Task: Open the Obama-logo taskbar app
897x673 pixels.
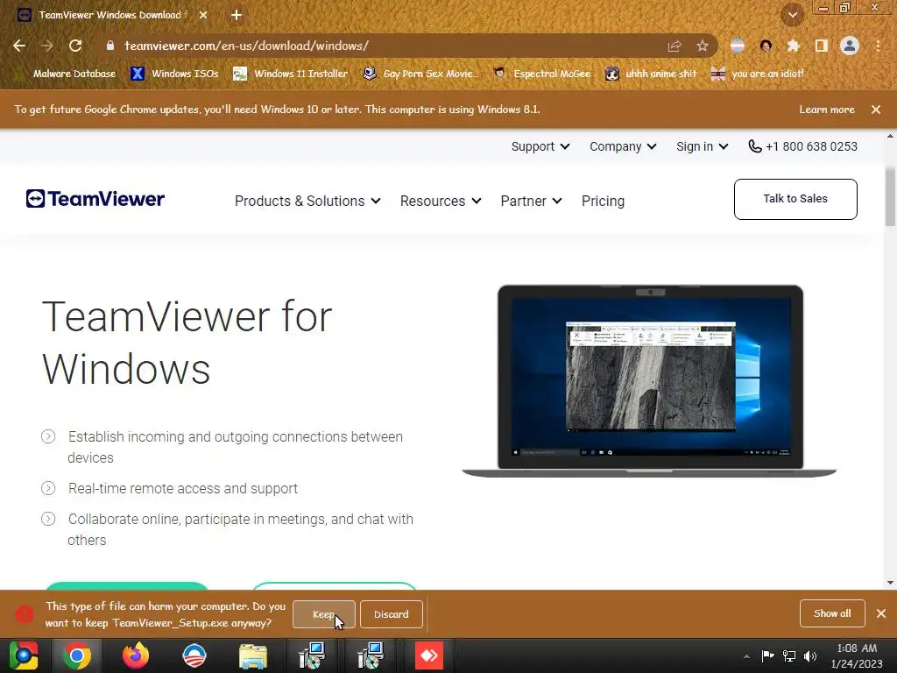Action: click(194, 655)
